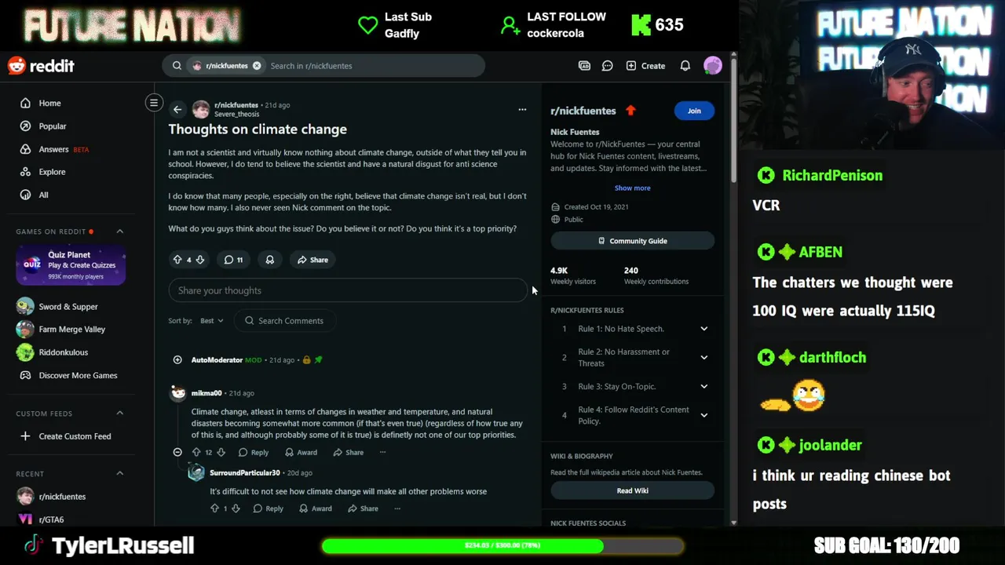Open the user avatar menu
The image size is (1005, 565).
click(712, 66)
